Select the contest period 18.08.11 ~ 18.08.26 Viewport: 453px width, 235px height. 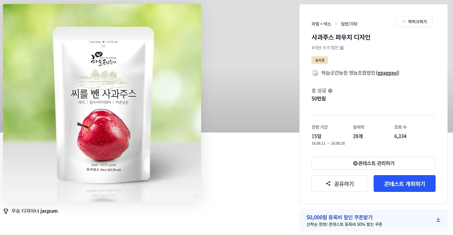(x=328, y=143)
